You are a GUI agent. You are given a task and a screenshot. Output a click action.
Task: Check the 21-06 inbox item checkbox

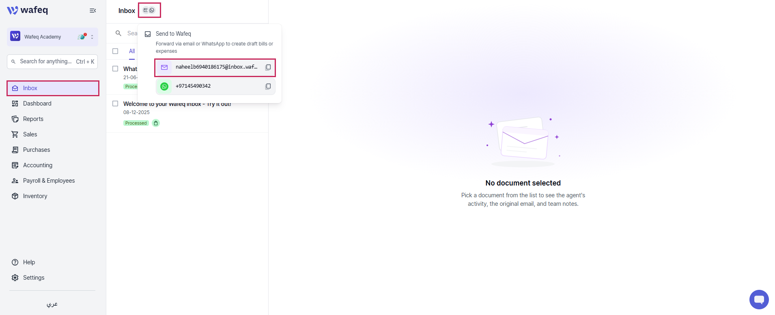pyautogui.click(x=115, y=69)
